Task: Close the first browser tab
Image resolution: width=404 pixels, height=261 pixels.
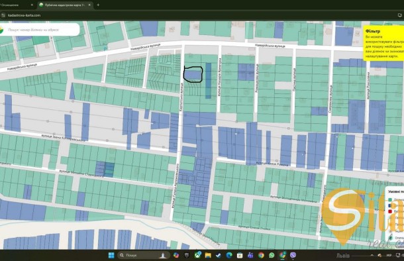Action: [32, 5]
